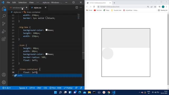The height and width of the screenshot is (95, 169).
Task: Open the Selection menu
Action: point(22,2)
